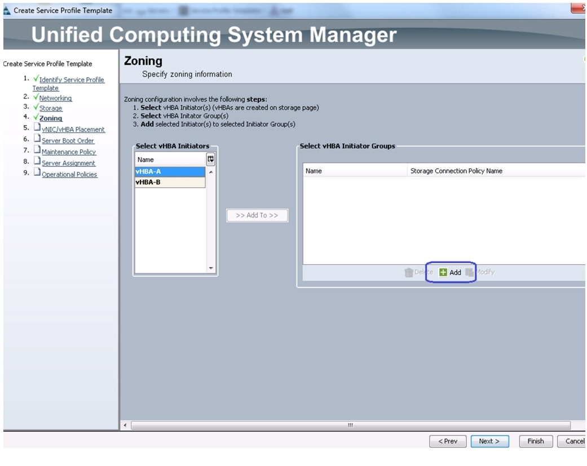Open the Server Assignment step
This screenshot has height=466, width=587.
pos(68,163)
